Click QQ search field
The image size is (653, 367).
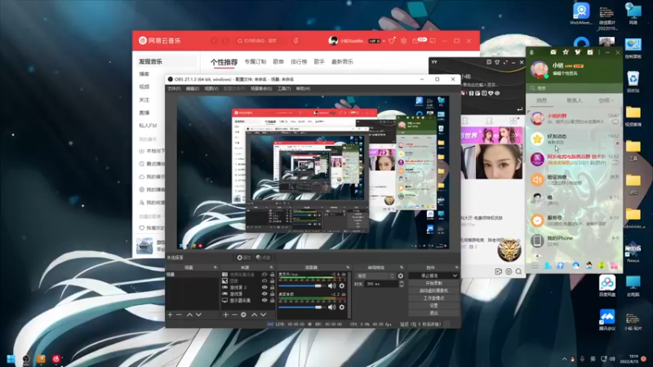574,88
